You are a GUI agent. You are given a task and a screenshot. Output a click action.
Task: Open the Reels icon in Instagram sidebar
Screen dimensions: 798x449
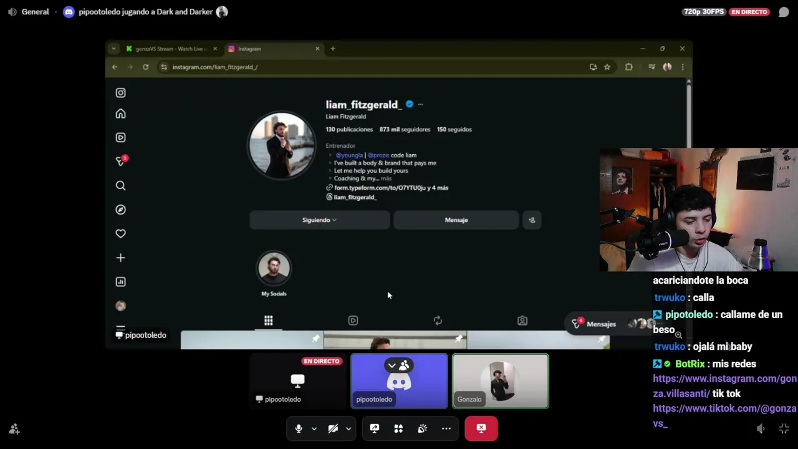pyautogui.click(x=120, y=137)
